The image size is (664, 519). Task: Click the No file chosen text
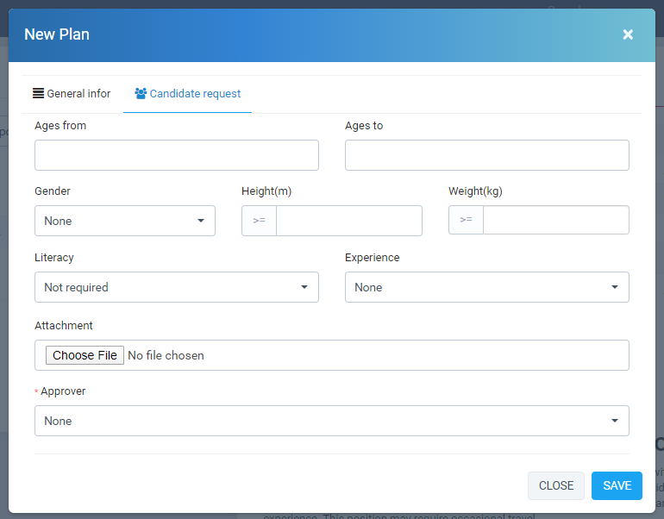coord(166,355)
